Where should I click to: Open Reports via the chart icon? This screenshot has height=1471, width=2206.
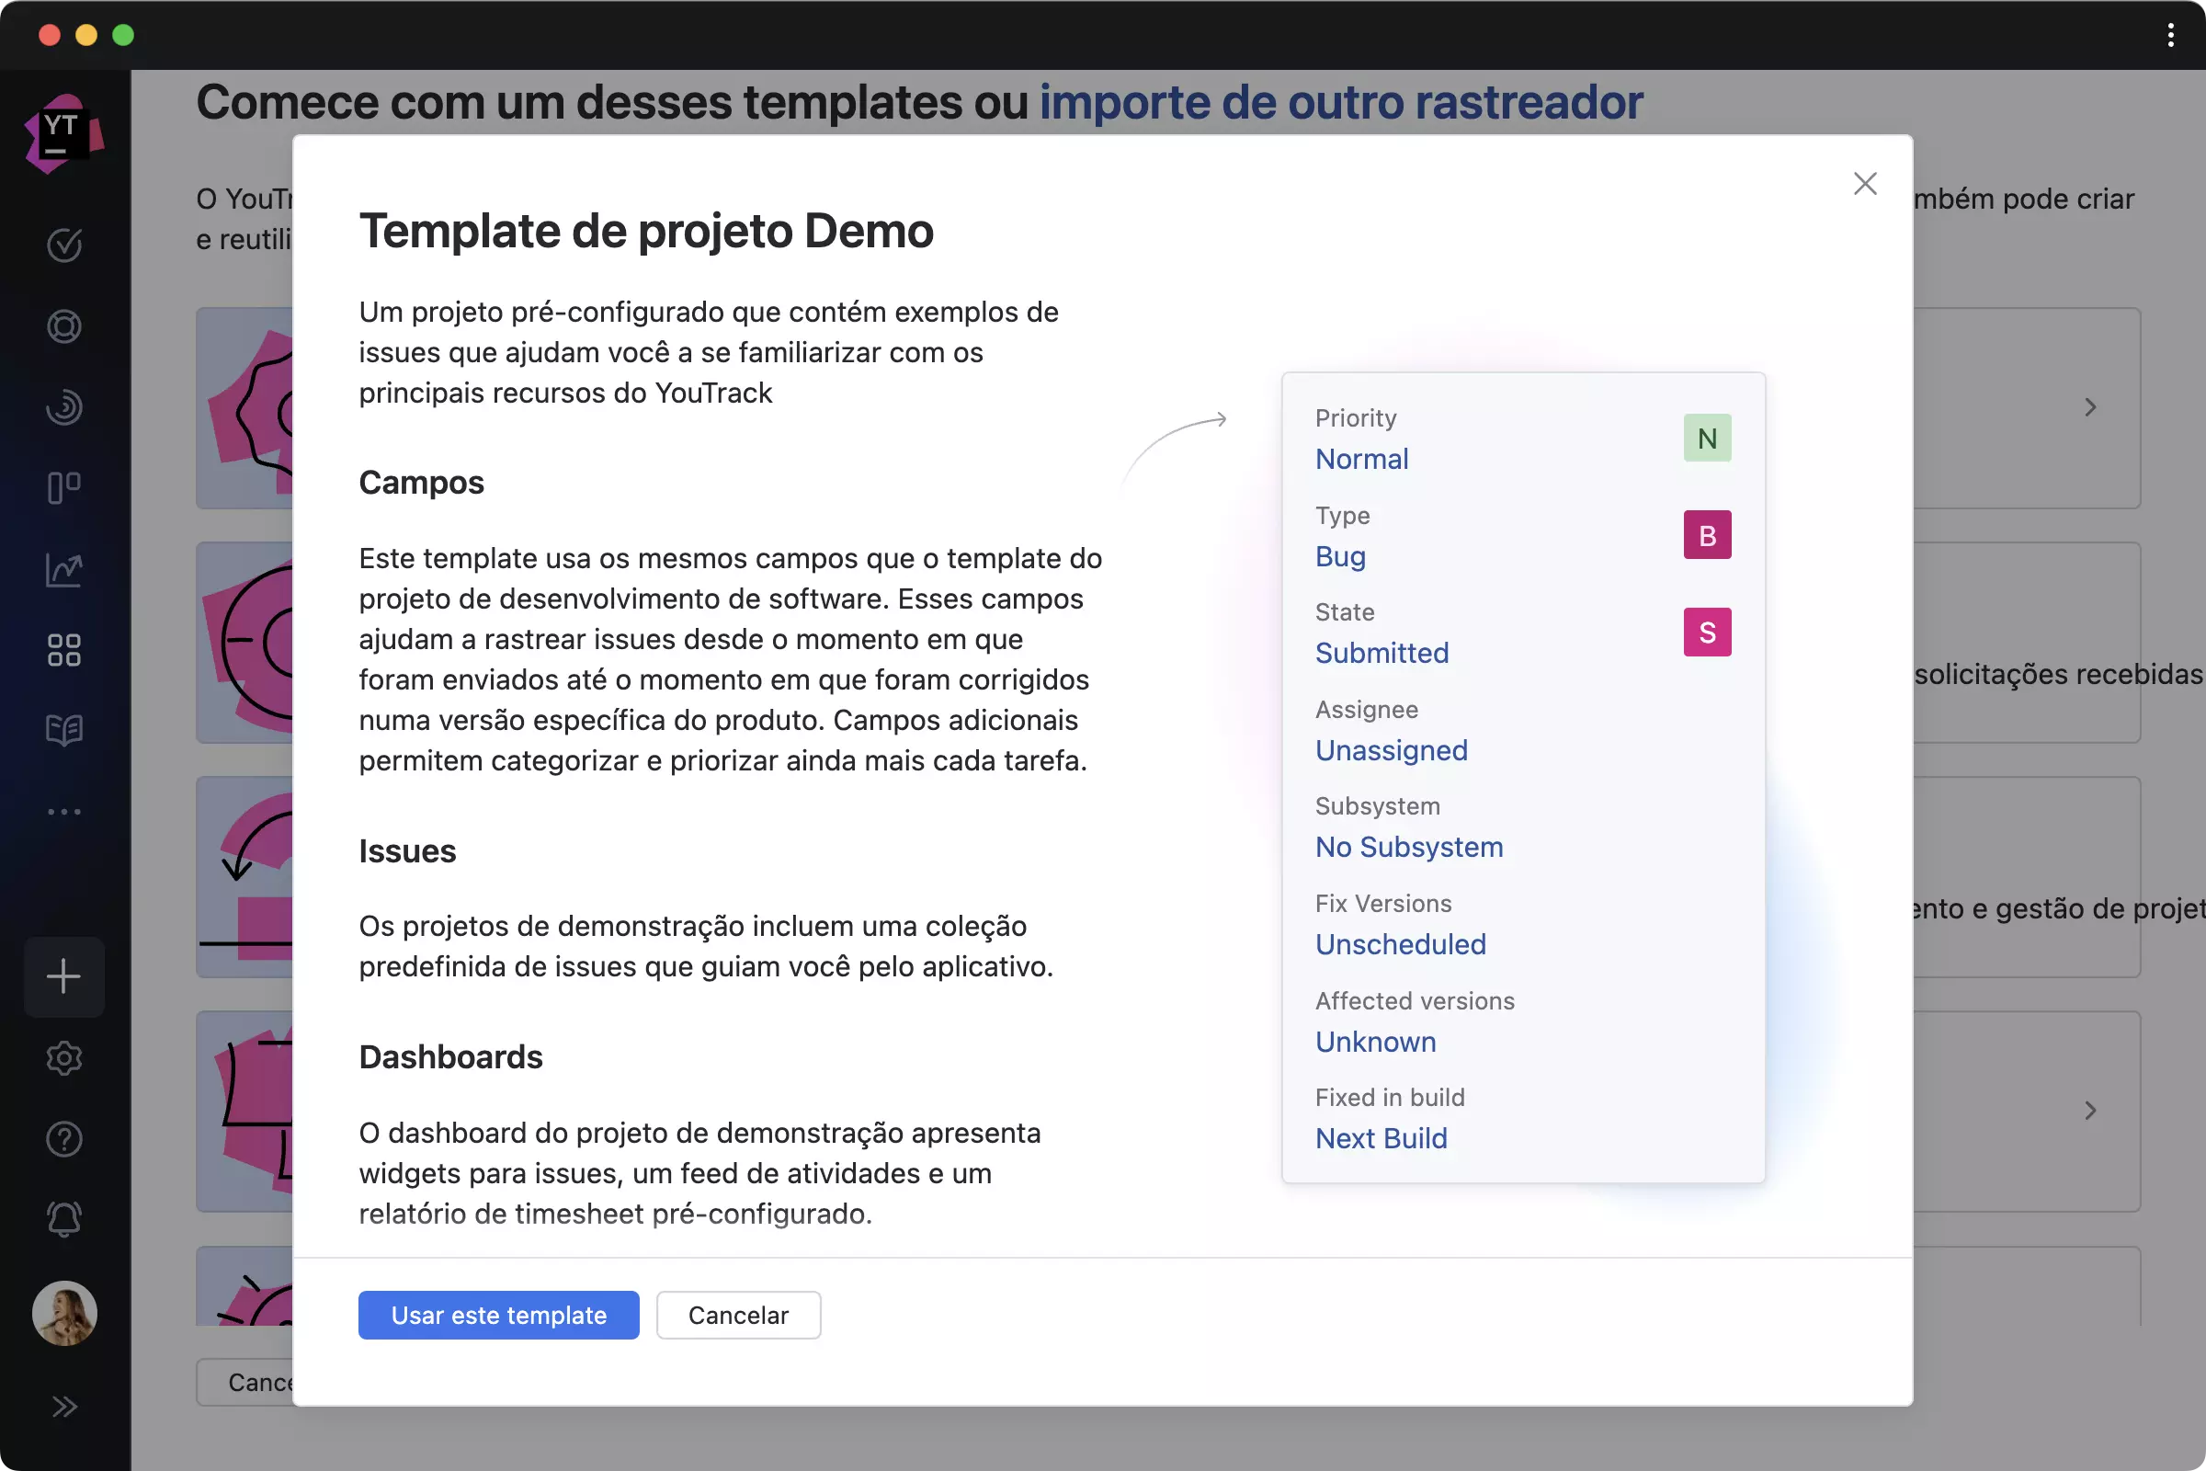pos(63,569)
